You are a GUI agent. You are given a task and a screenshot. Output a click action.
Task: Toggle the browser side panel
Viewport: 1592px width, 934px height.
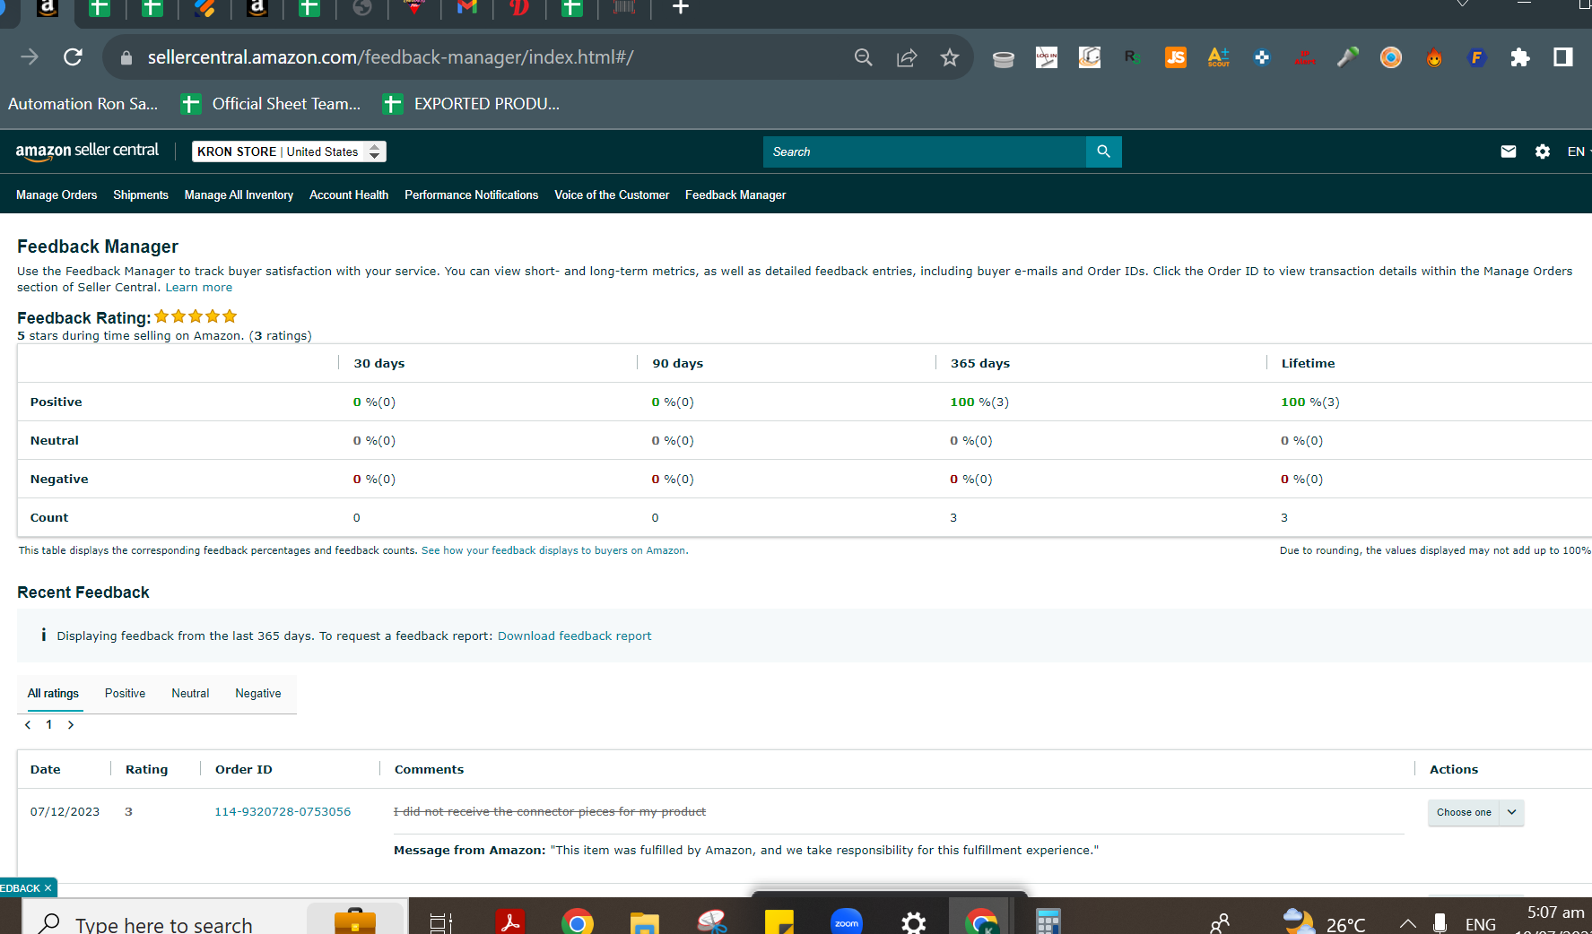tap(1562, 57)
